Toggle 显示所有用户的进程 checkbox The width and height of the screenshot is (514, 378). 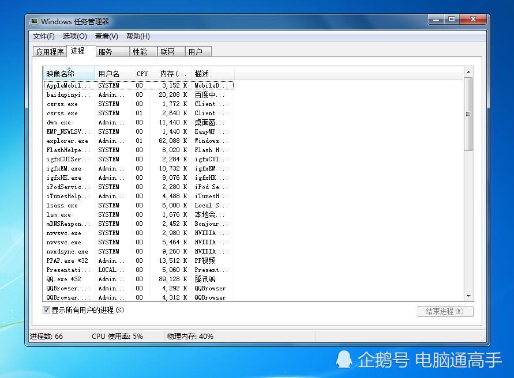coord(46,310)
